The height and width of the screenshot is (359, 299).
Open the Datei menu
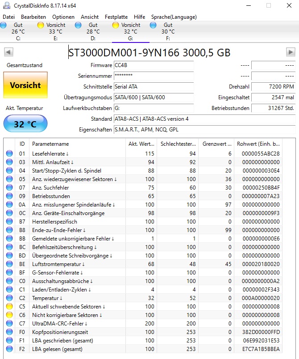click(x=8, y=17)
